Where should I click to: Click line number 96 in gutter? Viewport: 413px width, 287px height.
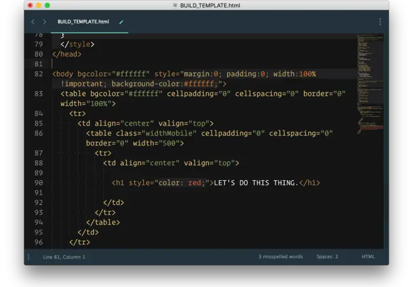39,242
